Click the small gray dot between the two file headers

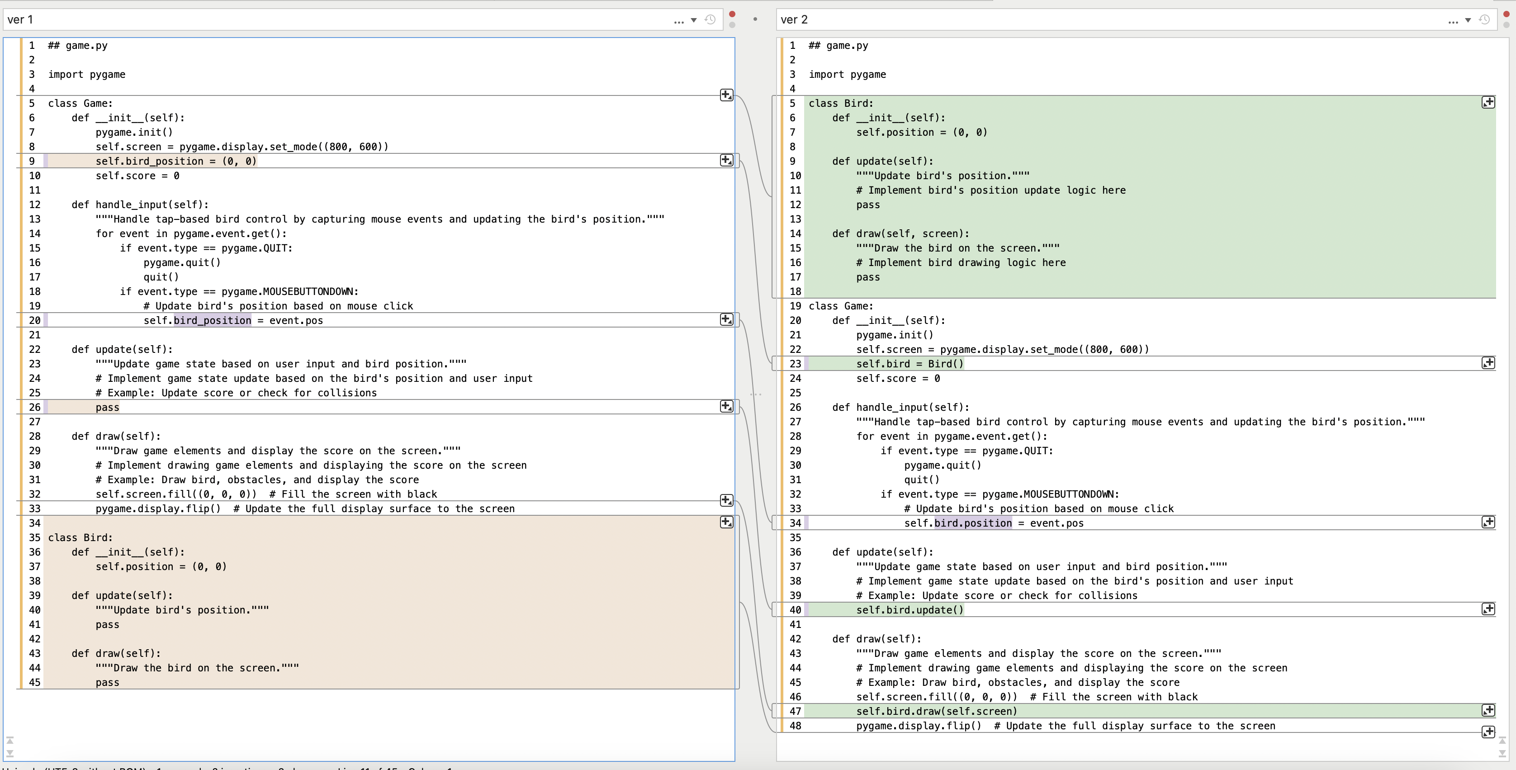pos(755,19)
